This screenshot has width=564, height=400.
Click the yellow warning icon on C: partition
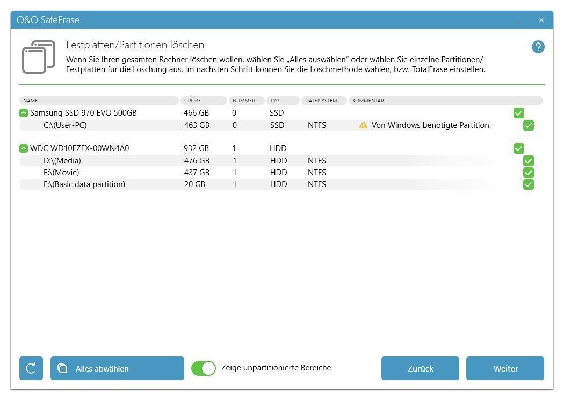363,125
